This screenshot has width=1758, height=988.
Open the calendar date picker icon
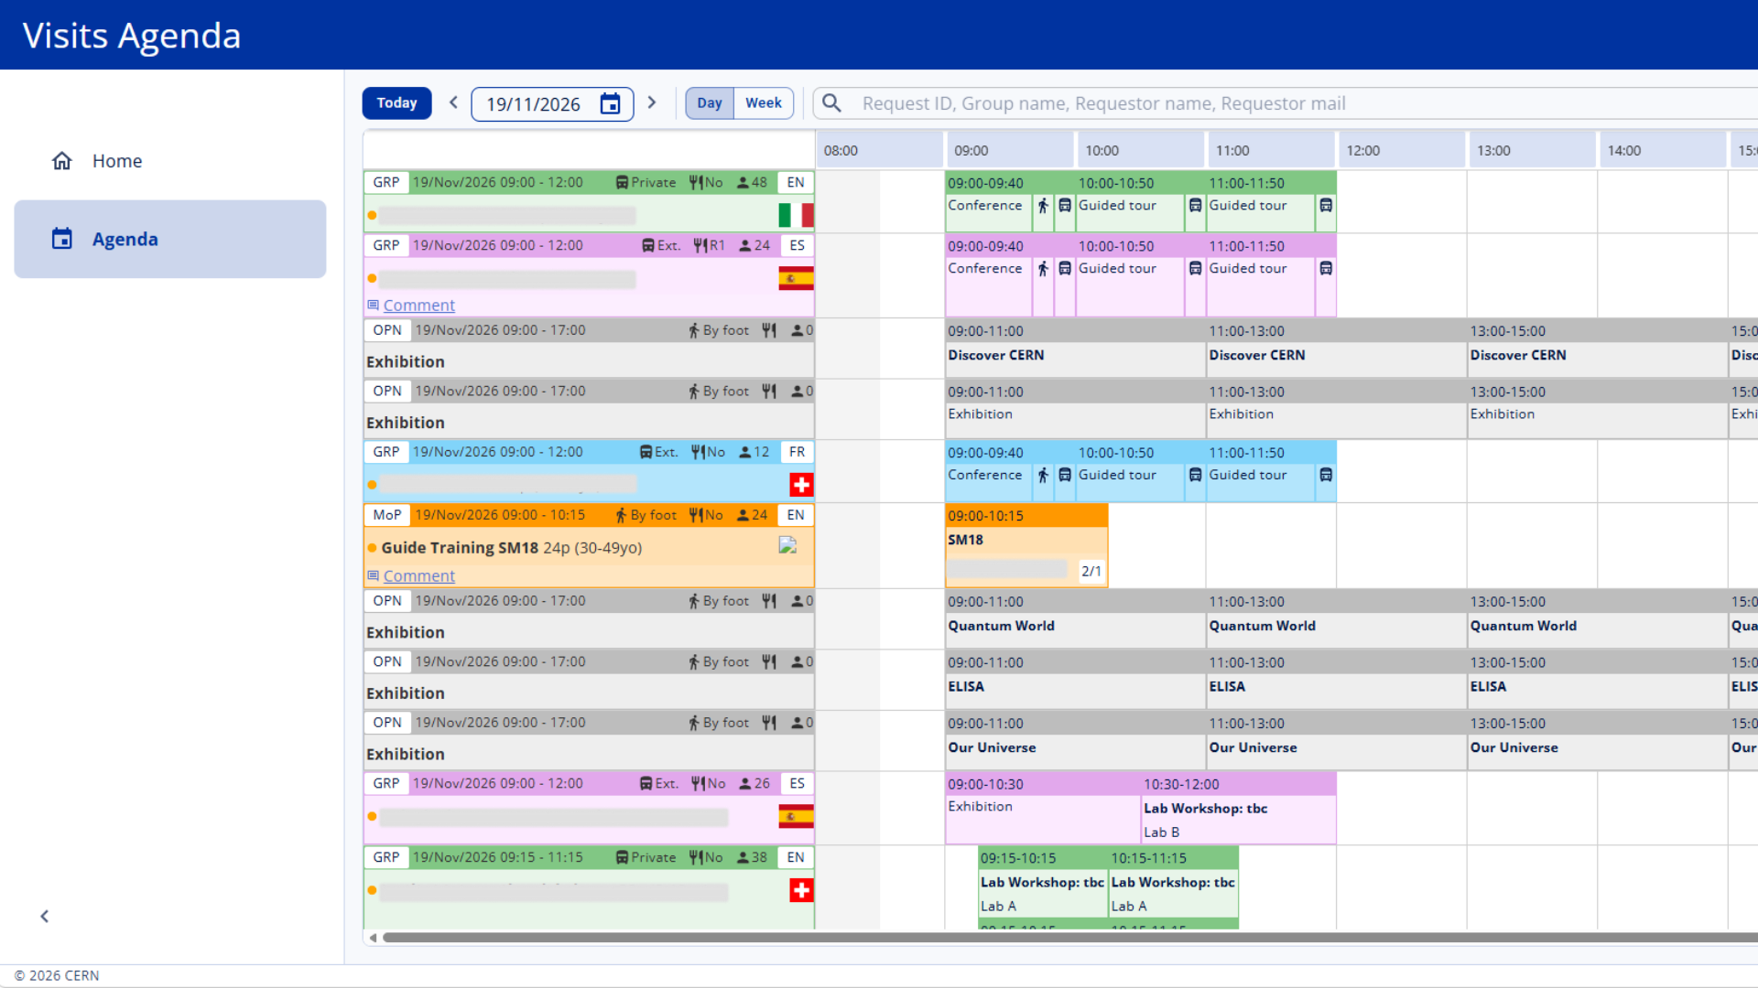point(610,104)
